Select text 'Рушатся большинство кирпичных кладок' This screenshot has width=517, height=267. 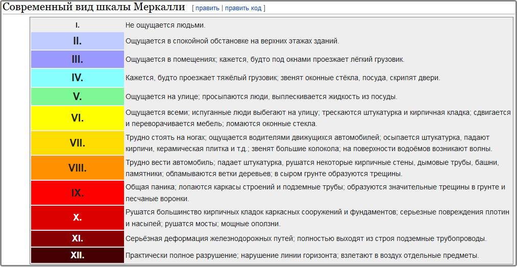click(x=317, y=217)
